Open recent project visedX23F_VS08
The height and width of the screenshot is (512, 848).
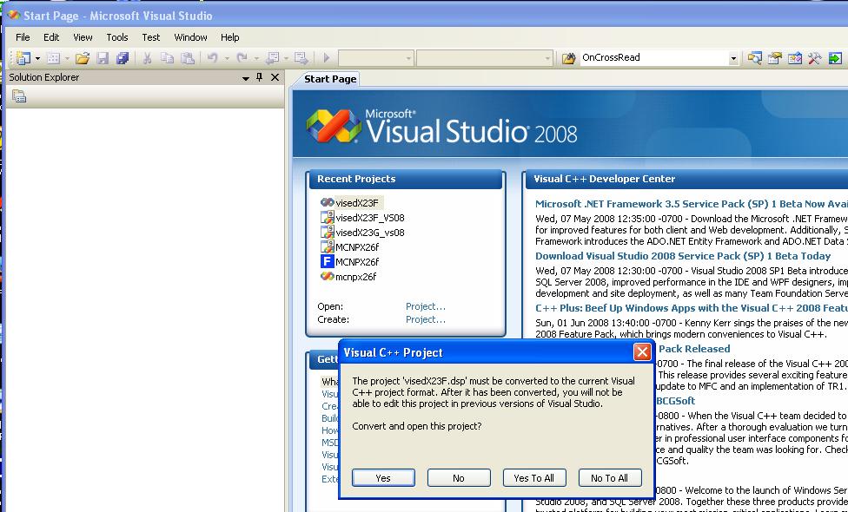[370, 218]
